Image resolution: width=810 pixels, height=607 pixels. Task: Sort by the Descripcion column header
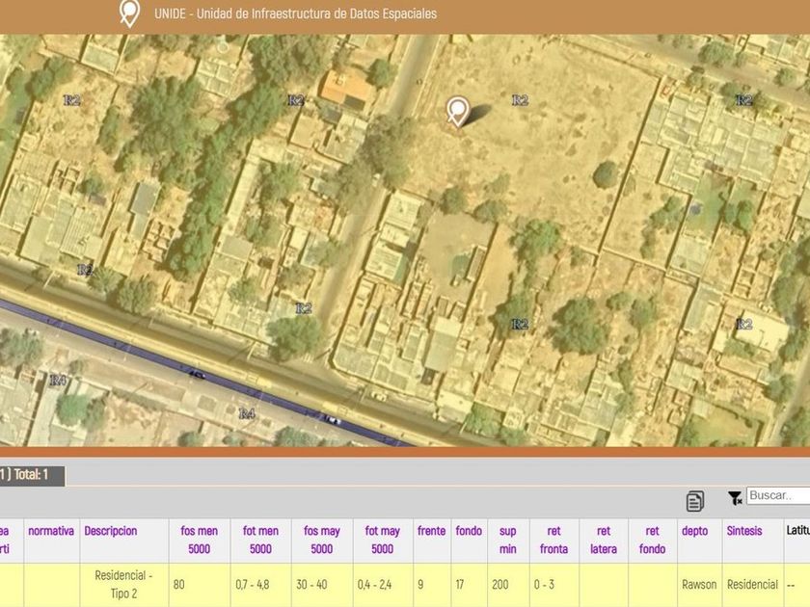110,531
